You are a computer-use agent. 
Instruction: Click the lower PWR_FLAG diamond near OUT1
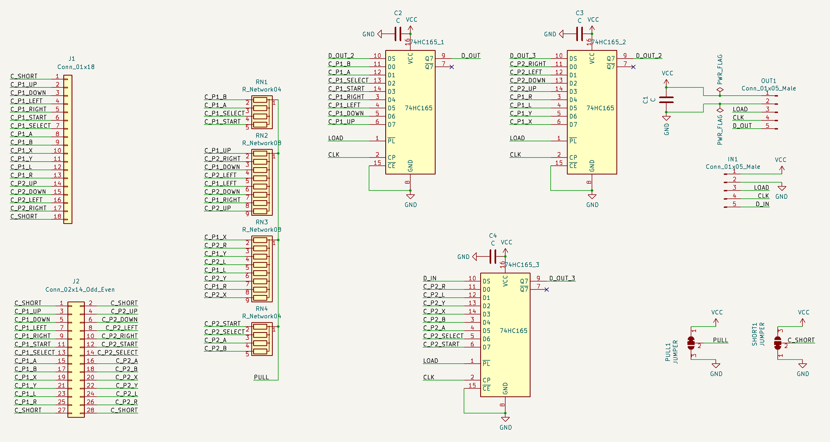[x=720, y=110]
